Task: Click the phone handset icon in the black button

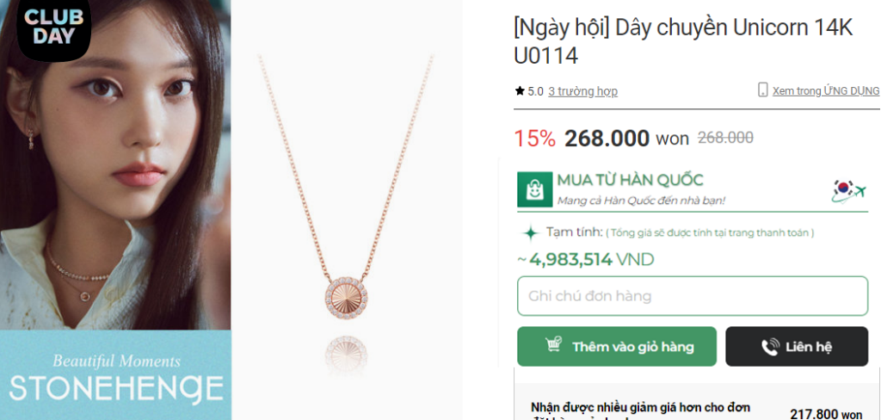Action: (x=769, y=347)
